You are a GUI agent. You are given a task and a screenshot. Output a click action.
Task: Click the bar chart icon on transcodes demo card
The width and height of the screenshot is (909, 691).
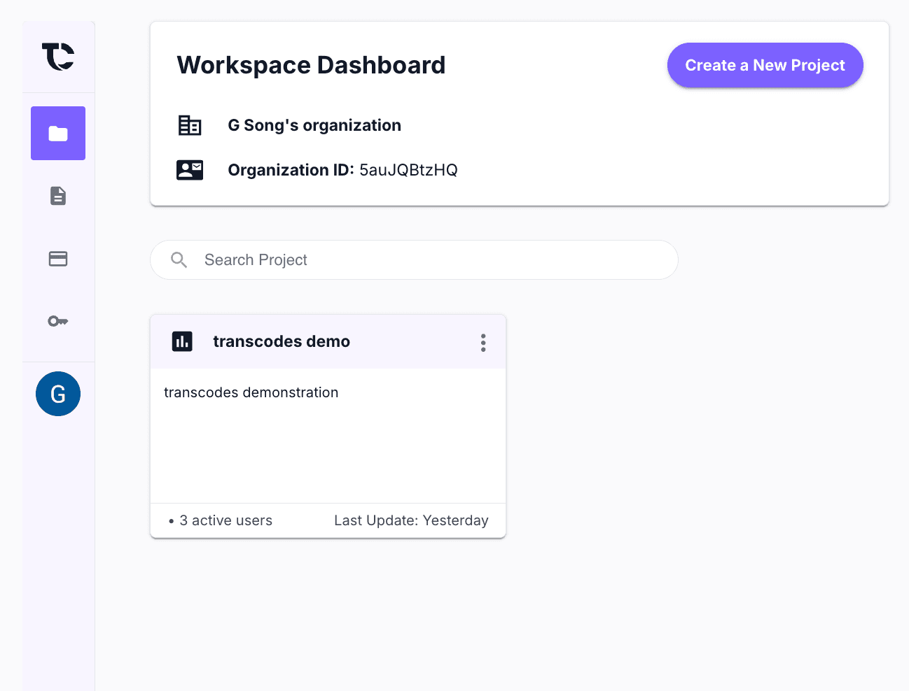coord(182,341)
